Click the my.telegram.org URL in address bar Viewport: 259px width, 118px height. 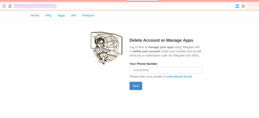(35, 6)
